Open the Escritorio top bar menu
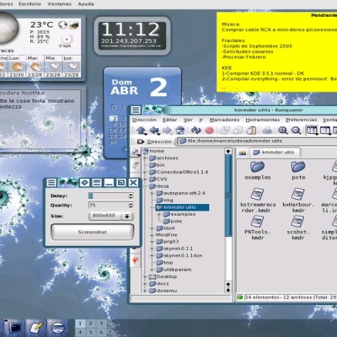This screenshot has width=337, height=337. [29, 4]
